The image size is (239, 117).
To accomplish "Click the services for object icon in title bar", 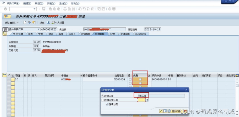I will [x=6, y=16].
